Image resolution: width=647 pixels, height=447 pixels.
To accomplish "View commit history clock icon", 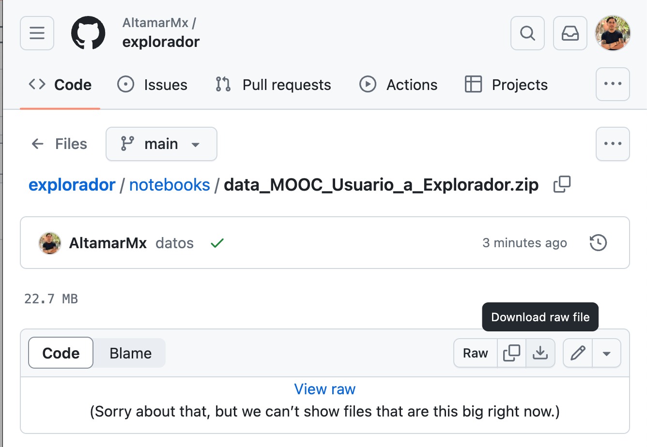I will click(x=598, y=243).
